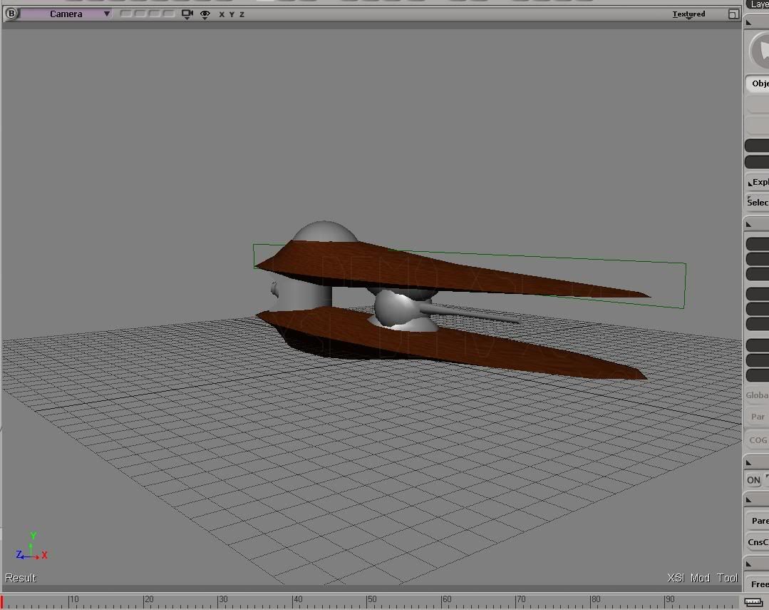The image size is (769, 610).
Task: Maximize the viewport with the square icon
Action: pyautogui.click(x=733, y=14)
